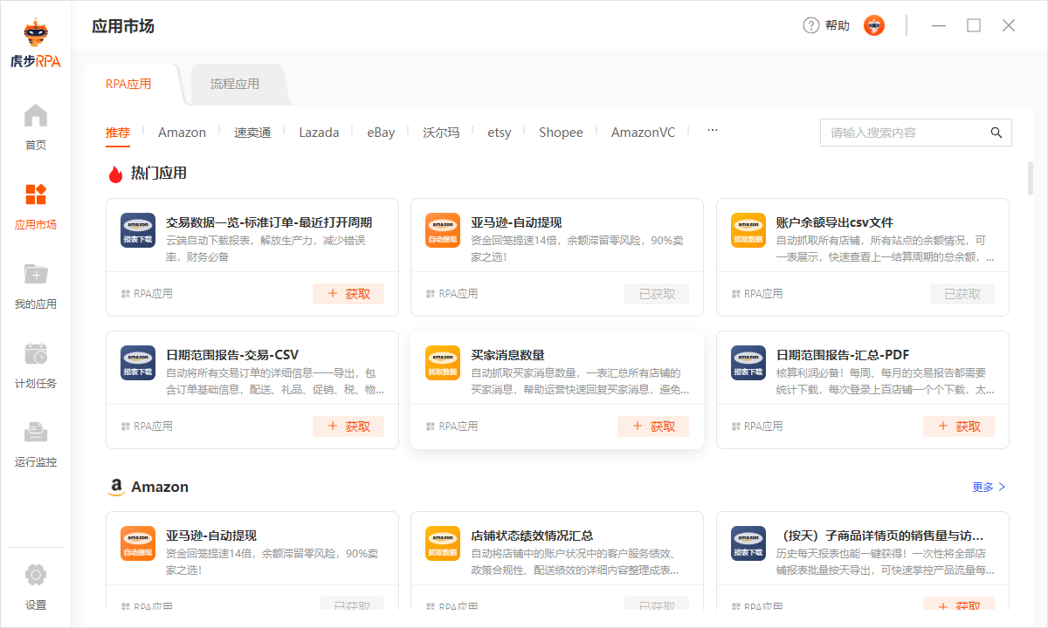This screenshot has width=1048, height=628.
Task: Click 已获取 on 亚马逊-自动提现 hot card
Action: pos(657,294)
